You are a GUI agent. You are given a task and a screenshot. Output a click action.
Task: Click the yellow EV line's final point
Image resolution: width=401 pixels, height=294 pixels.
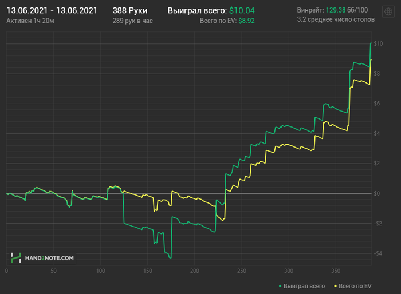pyautogui.click(x=371, y=59)
